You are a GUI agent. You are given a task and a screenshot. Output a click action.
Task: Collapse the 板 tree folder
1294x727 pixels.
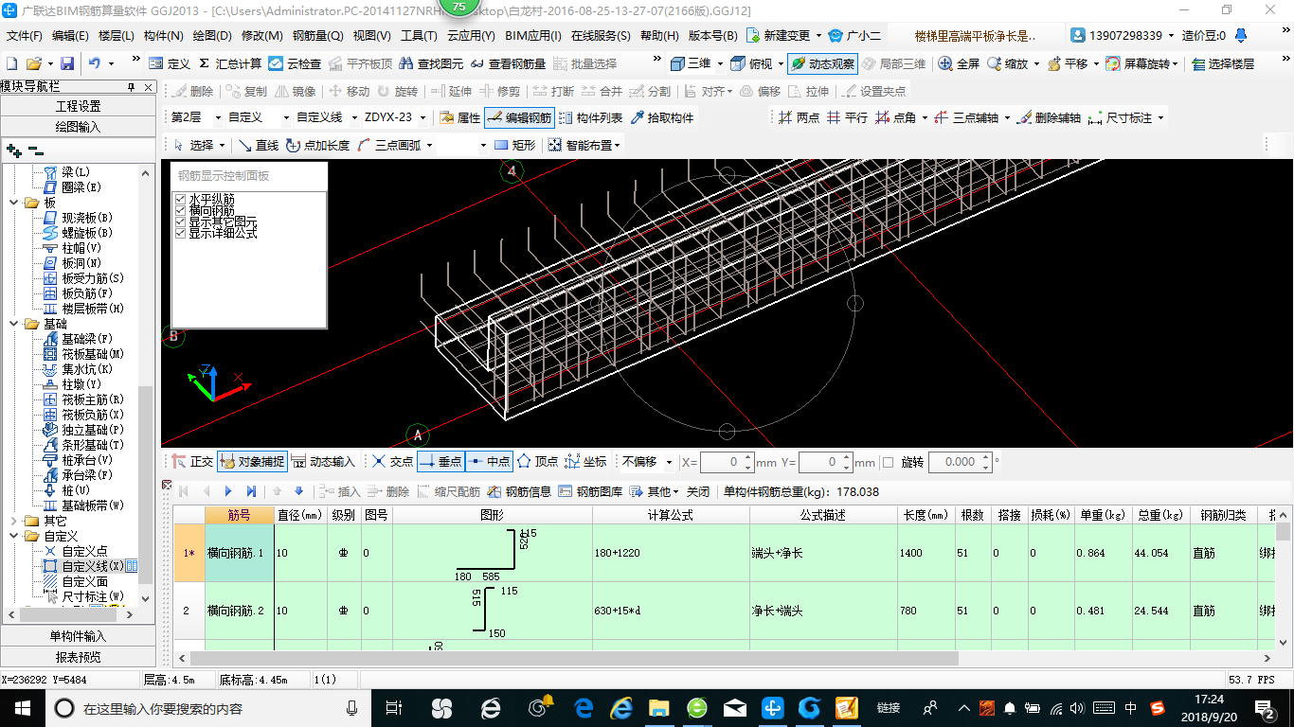[13, 203]
